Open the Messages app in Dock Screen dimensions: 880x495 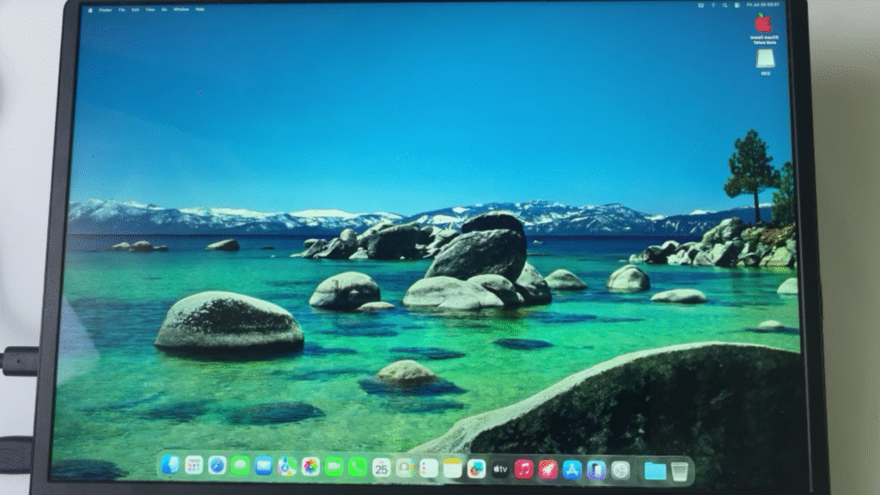(241, 466)
